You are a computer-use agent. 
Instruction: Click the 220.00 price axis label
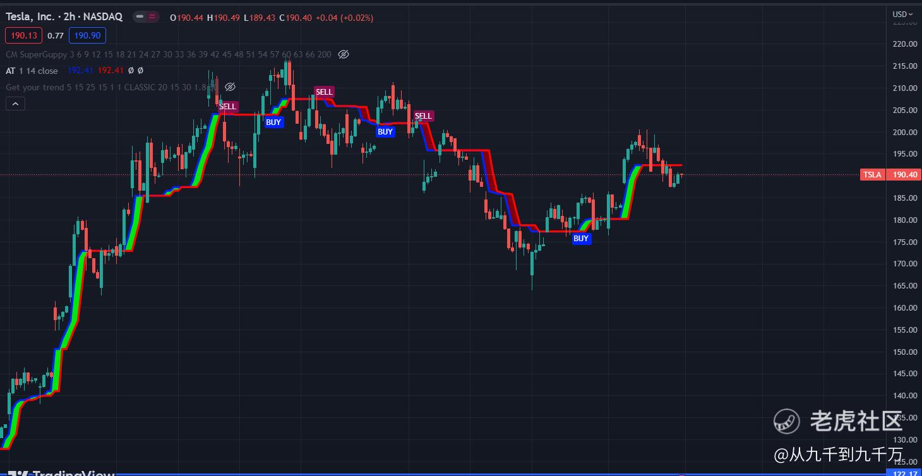(904, 44)
